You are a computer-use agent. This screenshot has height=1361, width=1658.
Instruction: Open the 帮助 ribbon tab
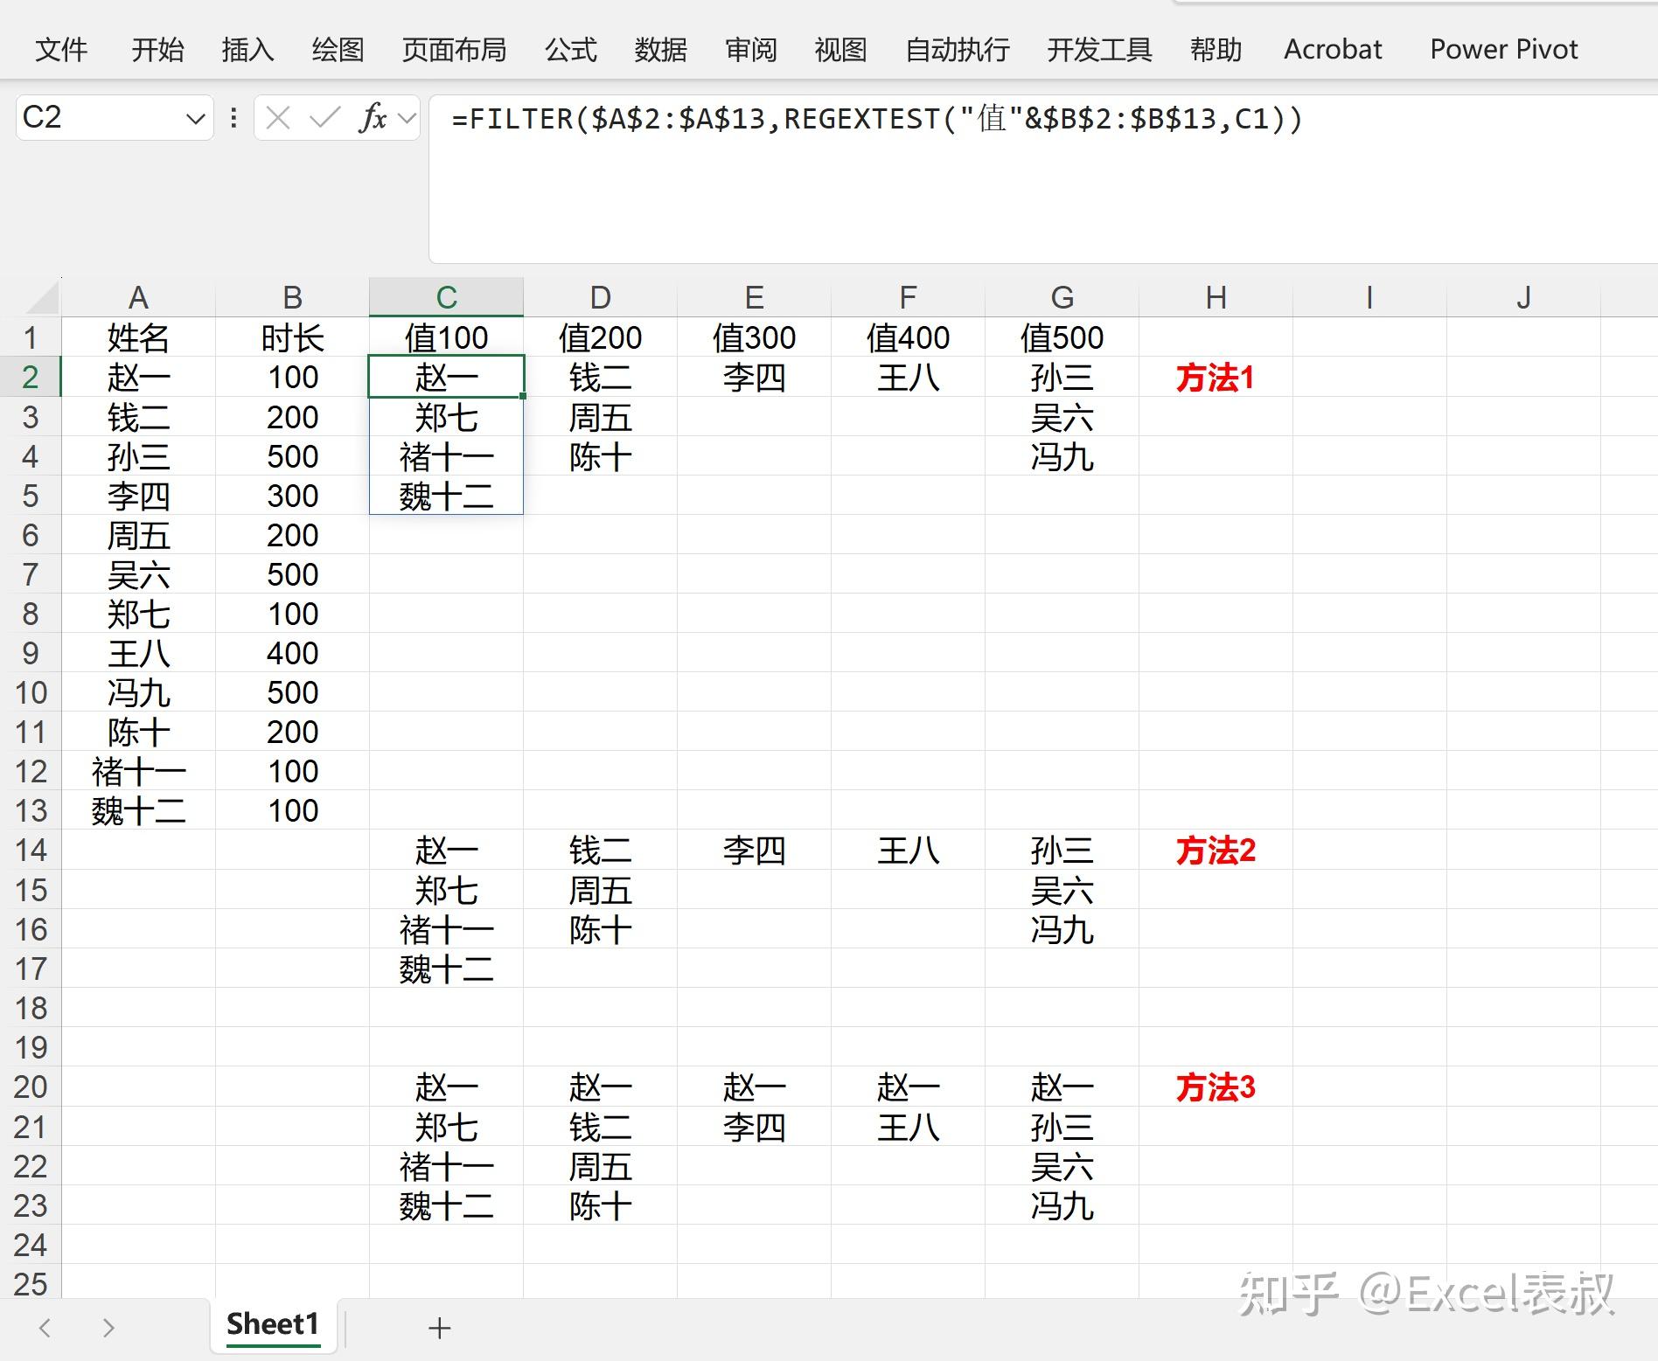coord(1216,50)
